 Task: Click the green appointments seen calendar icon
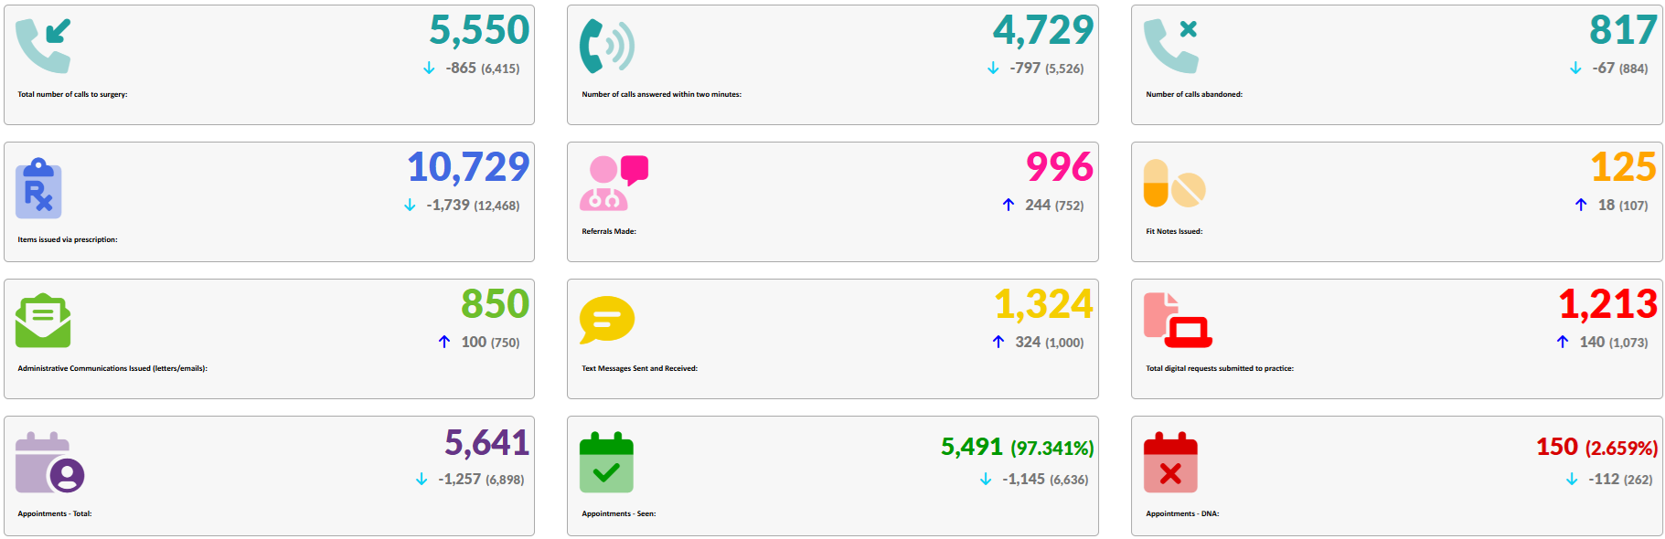(x=606, y=462)
